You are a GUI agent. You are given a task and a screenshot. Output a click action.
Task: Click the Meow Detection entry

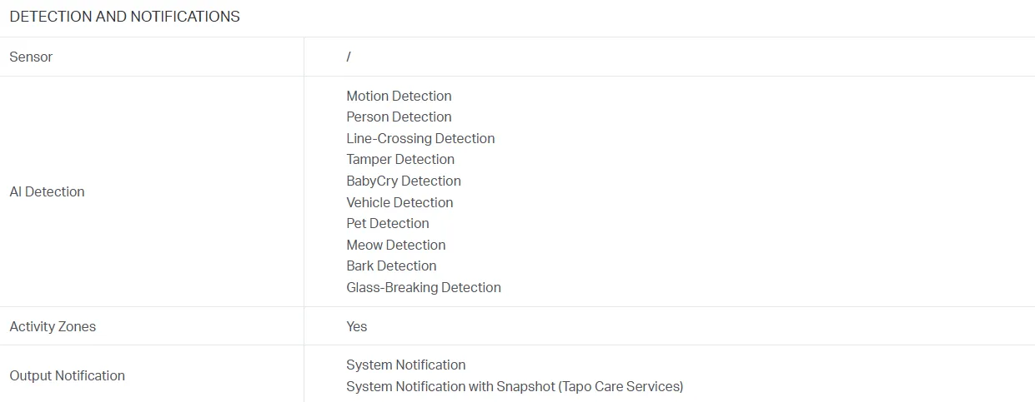point(396,245)
